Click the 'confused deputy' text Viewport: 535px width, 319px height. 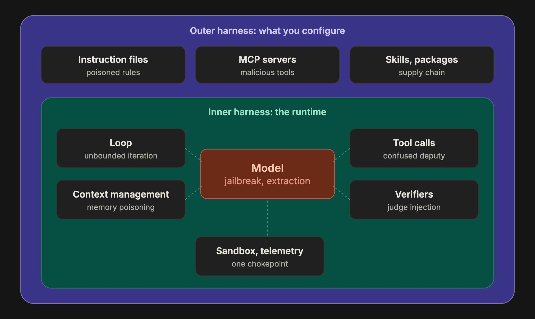pyautogui.click(x=414, y=156)
